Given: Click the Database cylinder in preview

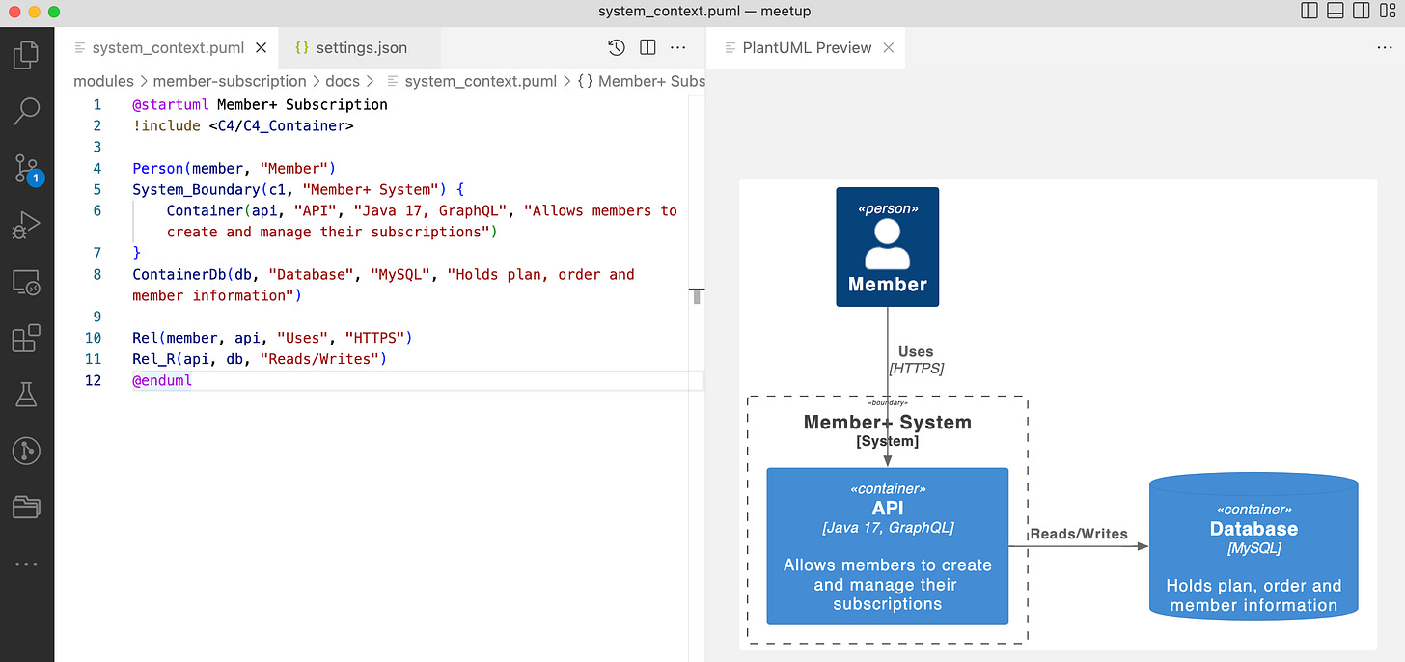Looking at the screenshot, I should pyautogui.click(x=1253, y=545).
